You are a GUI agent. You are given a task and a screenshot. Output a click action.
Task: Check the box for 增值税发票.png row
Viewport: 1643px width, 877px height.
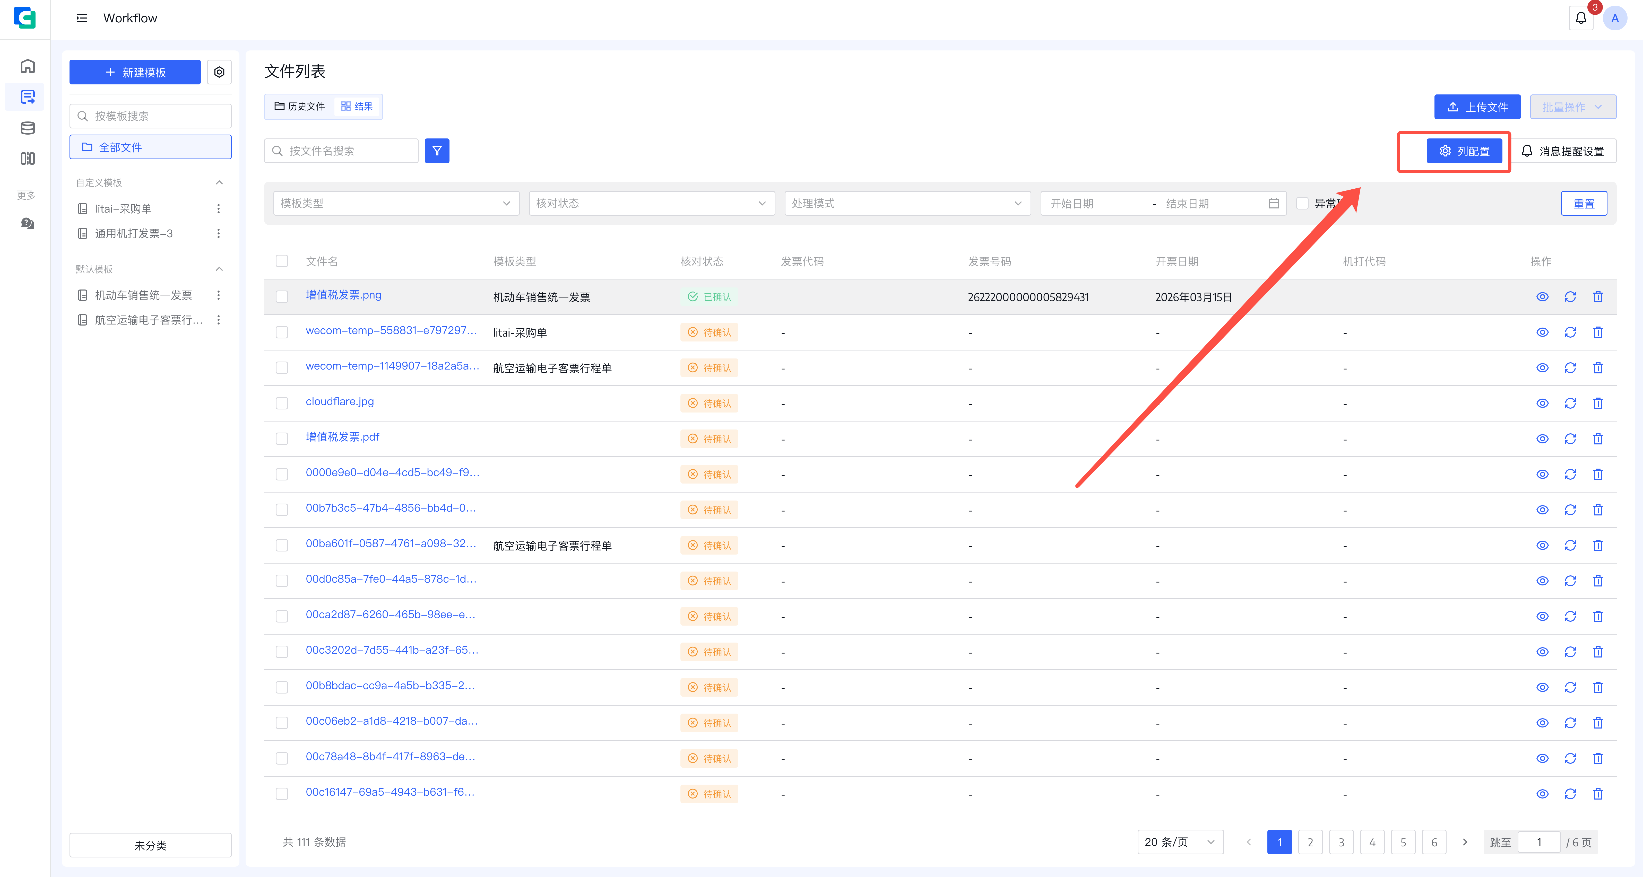[x=282, y=297]
